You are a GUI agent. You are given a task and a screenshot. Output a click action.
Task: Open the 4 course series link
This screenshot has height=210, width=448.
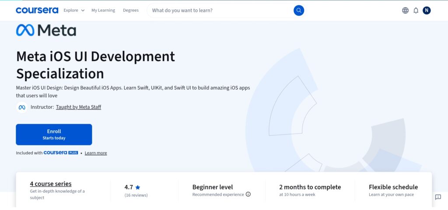click(51, 184)
